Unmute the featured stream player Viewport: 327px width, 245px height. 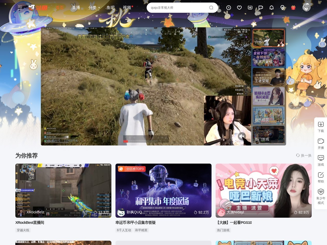tap(242, 136)
